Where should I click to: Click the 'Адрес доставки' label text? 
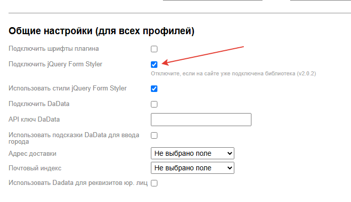33,153
